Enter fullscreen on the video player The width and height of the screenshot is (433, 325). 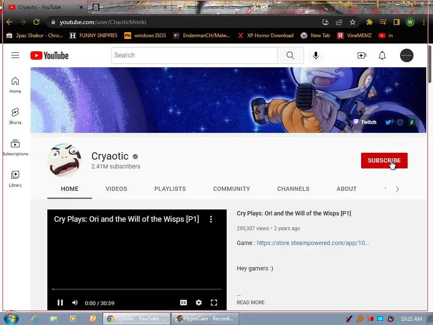click(x=214, y=303)
